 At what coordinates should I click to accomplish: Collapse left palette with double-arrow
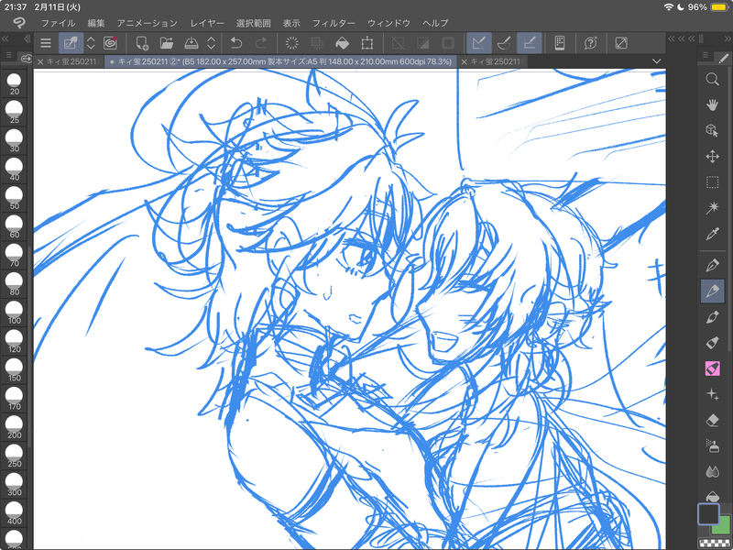5,38
